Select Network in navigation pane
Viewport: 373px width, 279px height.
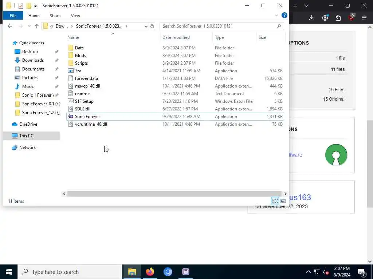coord(27,147)
